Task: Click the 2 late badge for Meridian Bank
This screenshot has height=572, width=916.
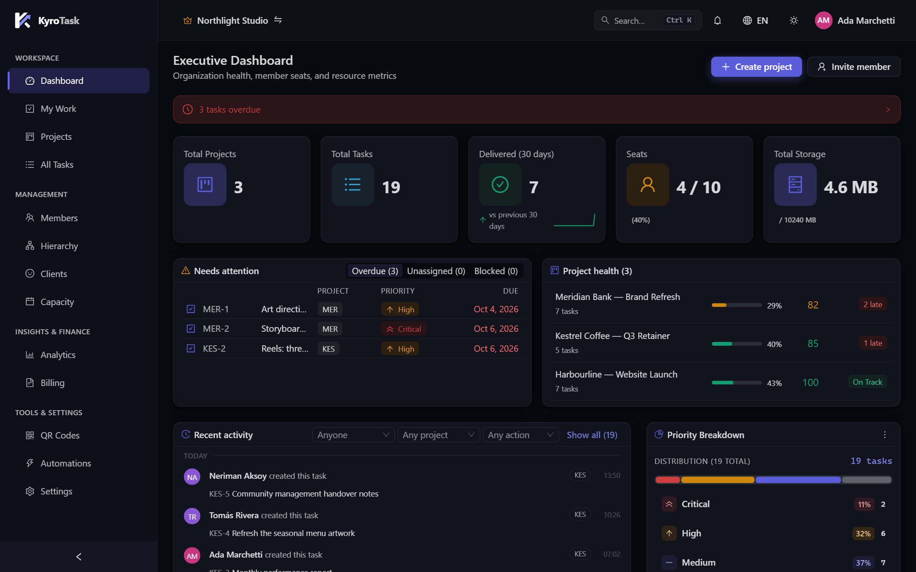Action: click(x=873, y=304)
